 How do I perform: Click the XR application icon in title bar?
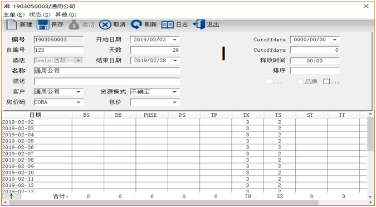(7, 6)
